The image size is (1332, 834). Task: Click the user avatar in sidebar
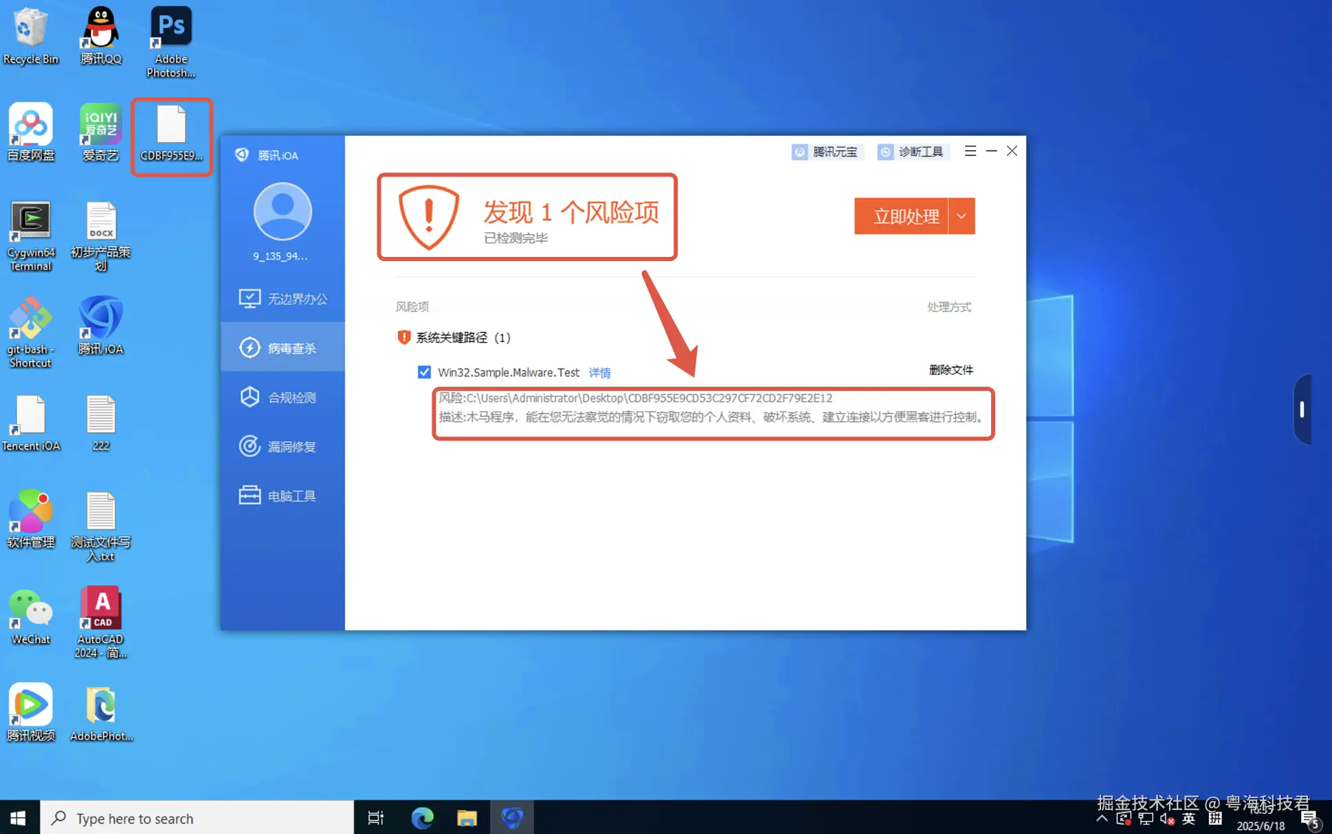282,212
